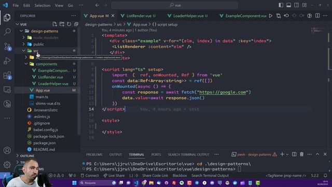332x187 pixels.
Task: Add a new terminal with plus icon
Action: (x=282, y=154)
